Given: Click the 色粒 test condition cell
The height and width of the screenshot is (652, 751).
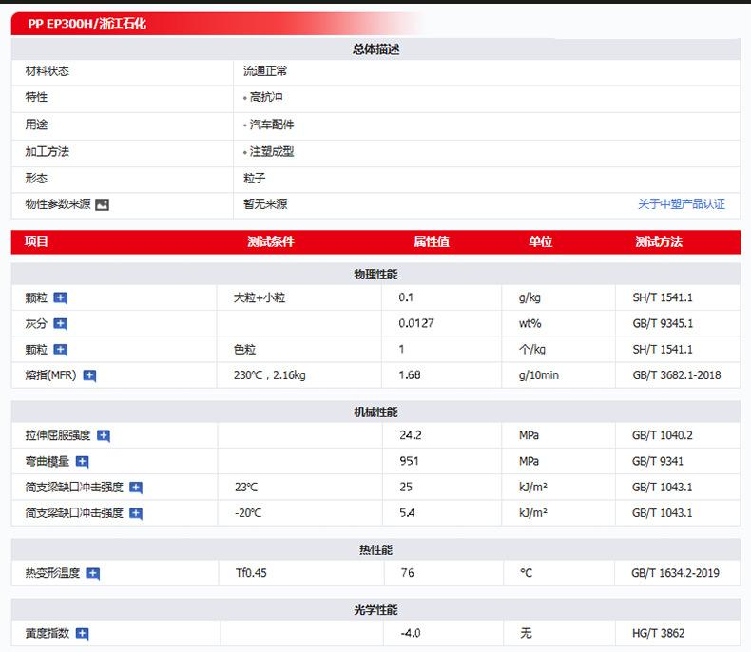Looking at the screenshot, I should (244, 350).
